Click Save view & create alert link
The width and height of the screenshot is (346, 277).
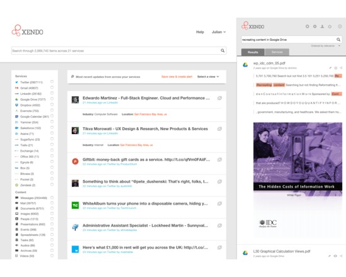[x=177, y=77]
